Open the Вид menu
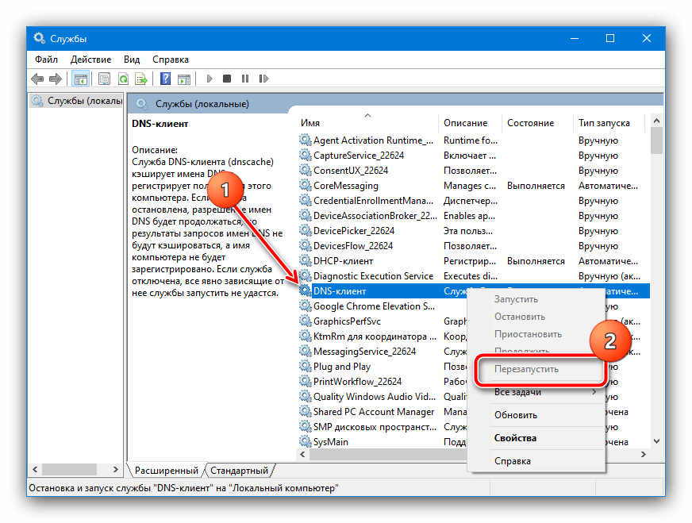 (132, 60)
